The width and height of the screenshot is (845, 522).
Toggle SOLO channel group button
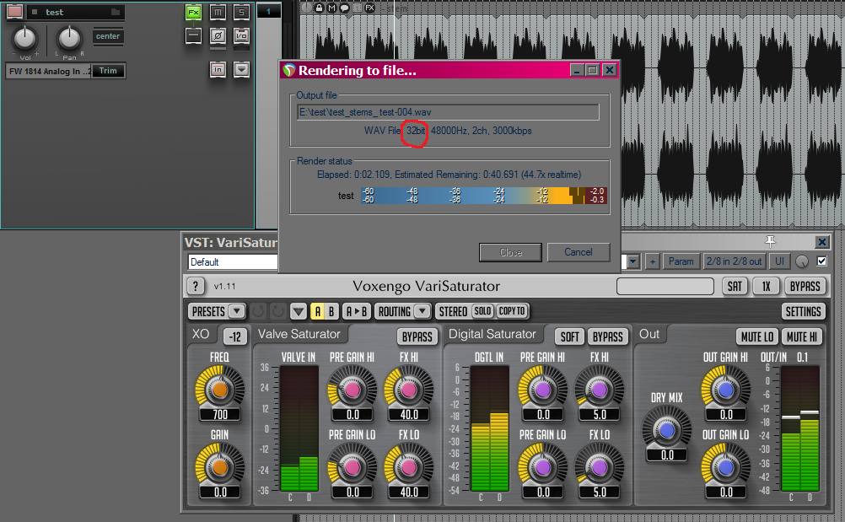[482, 311]
